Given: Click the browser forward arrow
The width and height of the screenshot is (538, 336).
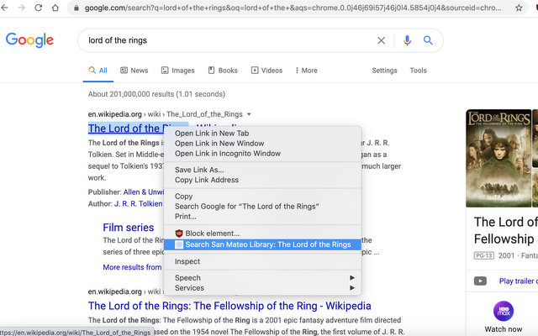Looking at the screenshot, I should 20,8.
